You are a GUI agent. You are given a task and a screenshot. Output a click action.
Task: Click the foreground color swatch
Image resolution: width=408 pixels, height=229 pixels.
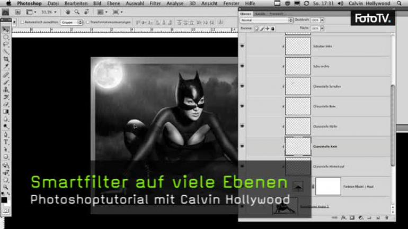(x=4, y=200)
